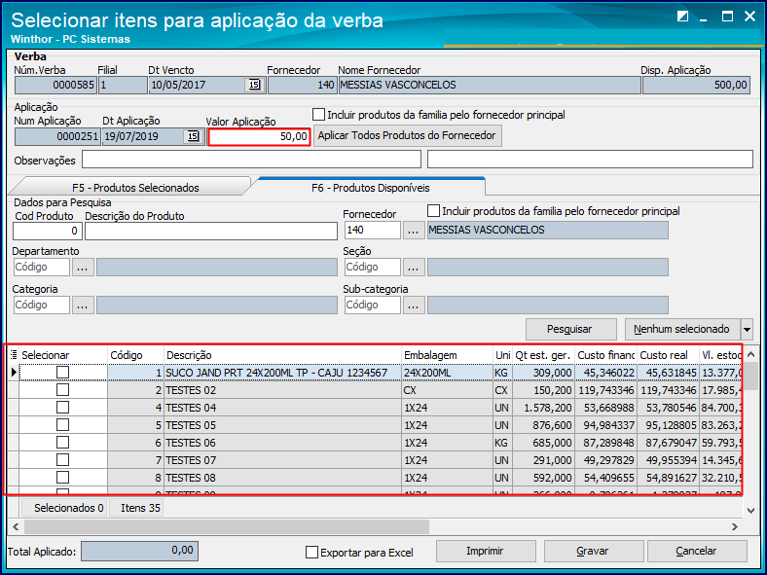The height and width of the screenshot is (575, 767).
Task: Open Categoria lookup ellipsis button
Action: (x=83, y=305)
